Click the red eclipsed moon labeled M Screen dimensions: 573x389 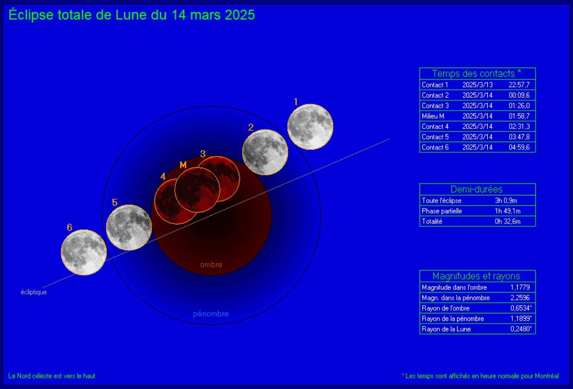(x=197, y=190)
